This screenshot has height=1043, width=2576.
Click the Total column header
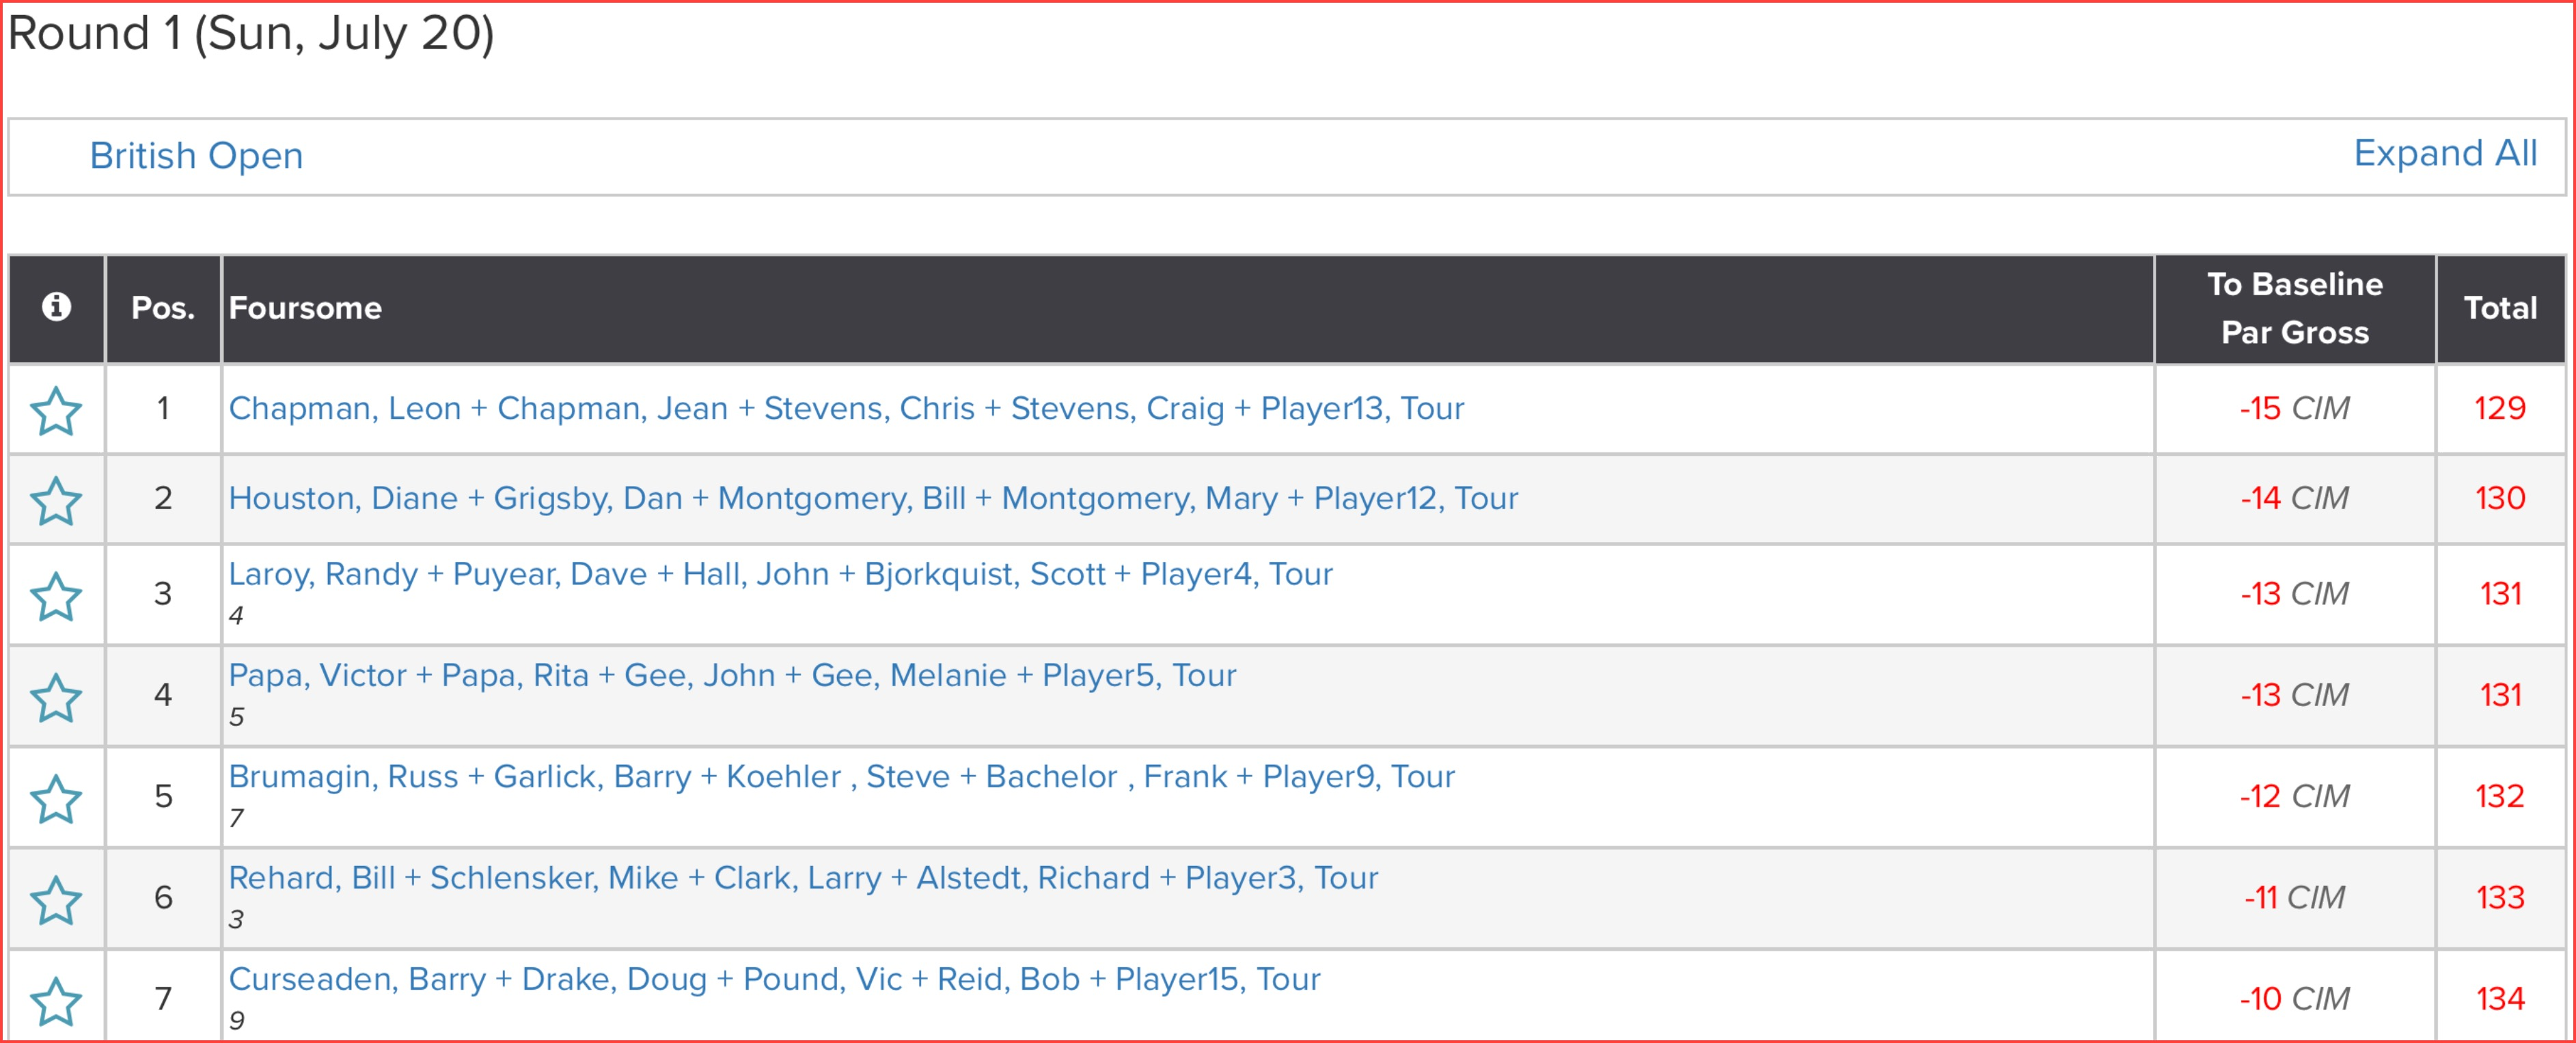click(2499, 308)
